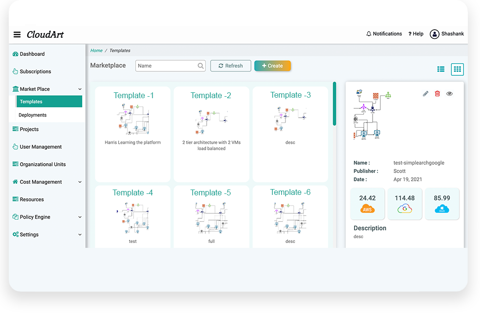Delete template using red trash icon

coord(437,94)
